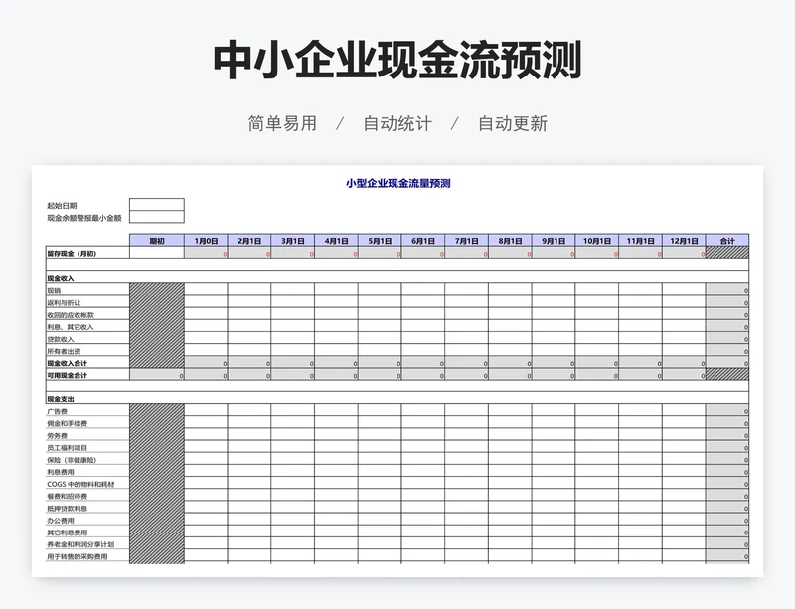This screenshot has width=795, height=609.
Task: Click the 合计 cell in 现销 row
Action: (x=727, y=289)
